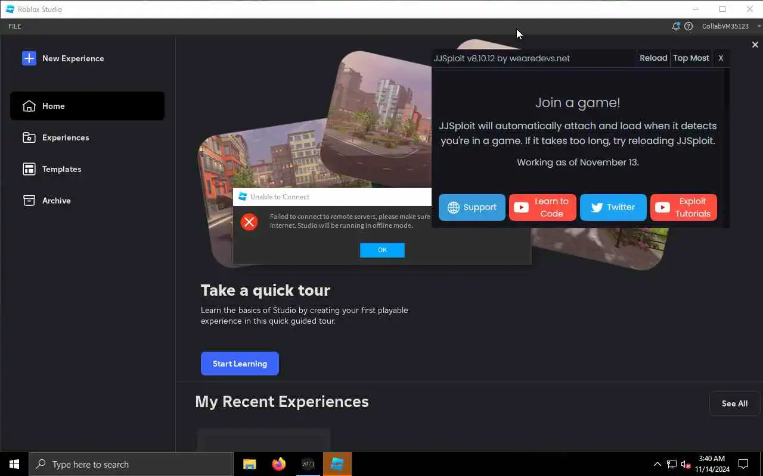Show hidden system tray icons
This screenshot has height=476, width=763.
pos(657,464)
